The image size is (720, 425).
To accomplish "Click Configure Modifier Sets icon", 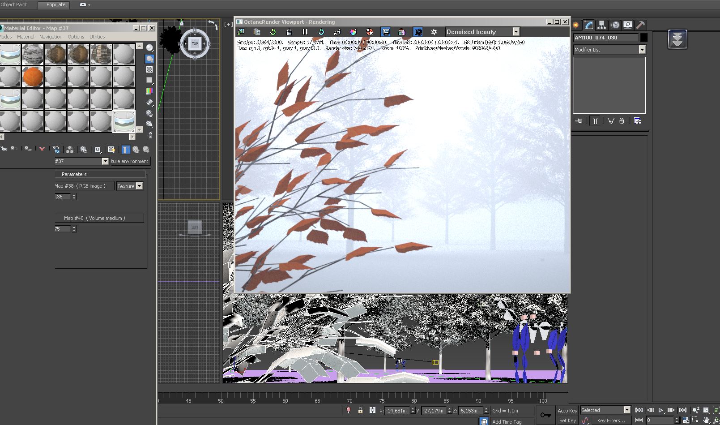I will (638, 121).
